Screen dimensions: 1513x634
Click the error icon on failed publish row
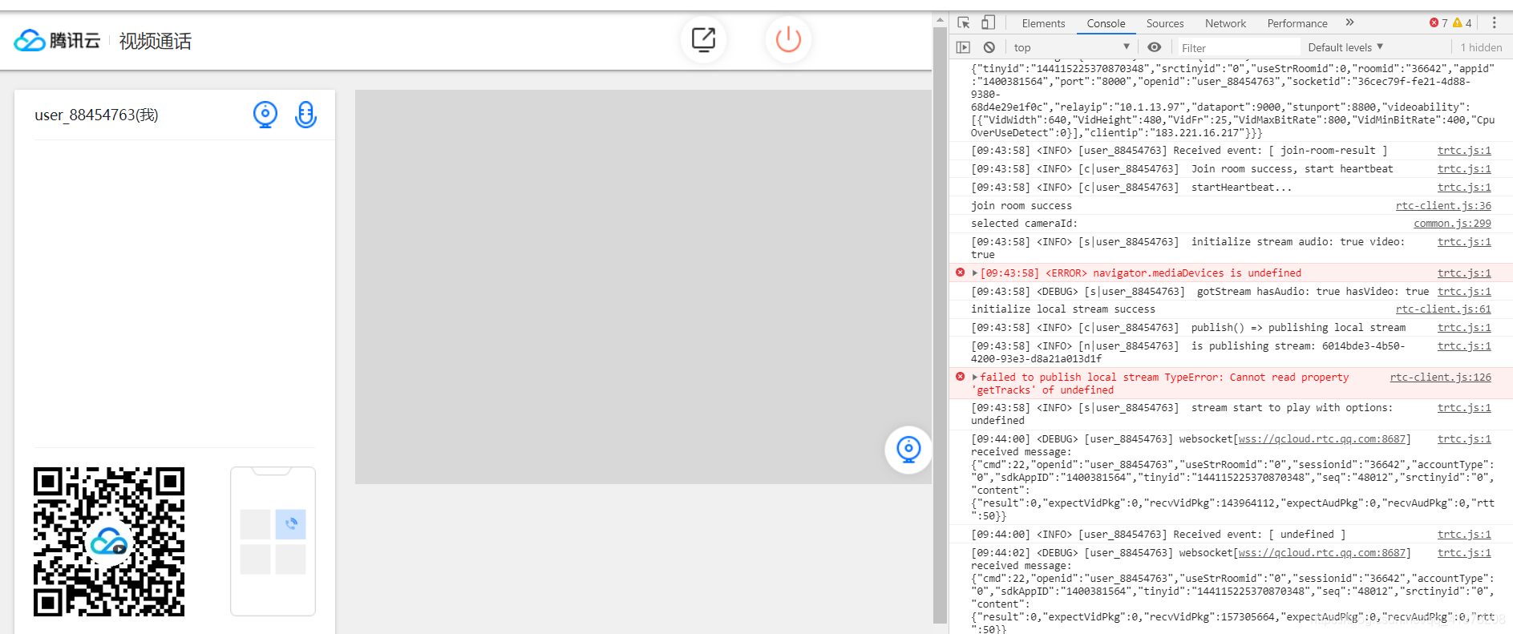click(x=960, y=377)
